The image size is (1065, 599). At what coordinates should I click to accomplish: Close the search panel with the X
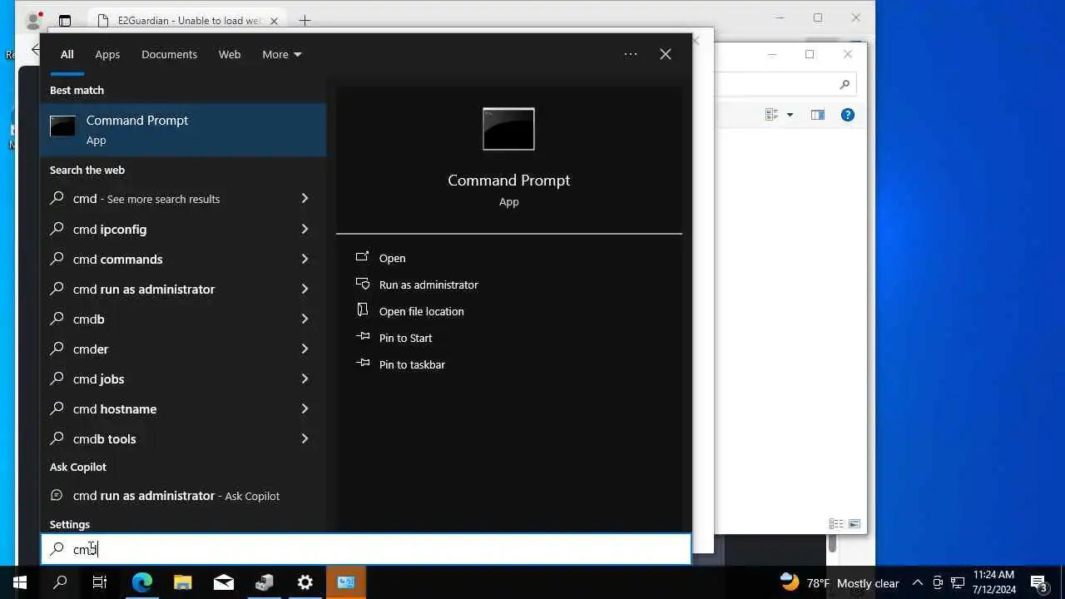(666, 54)
